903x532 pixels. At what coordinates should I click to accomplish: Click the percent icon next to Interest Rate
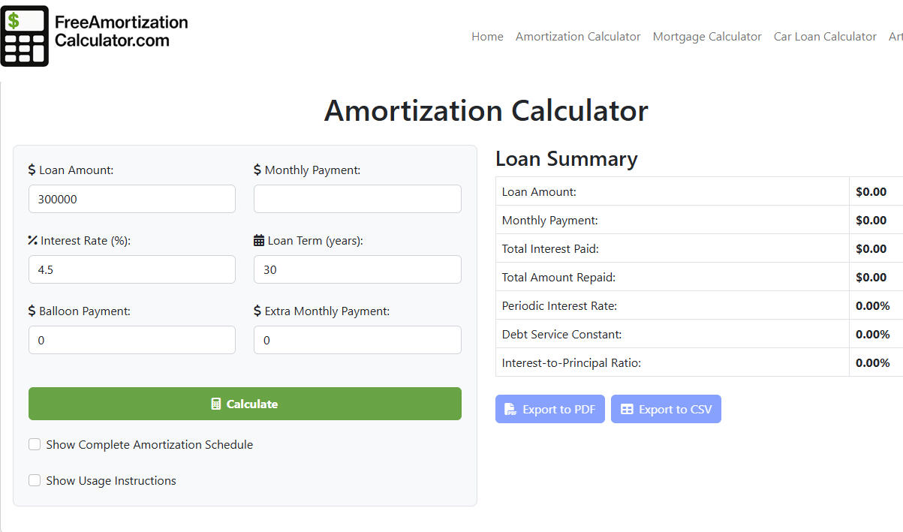pyautogui.click(x=33, y=240)
